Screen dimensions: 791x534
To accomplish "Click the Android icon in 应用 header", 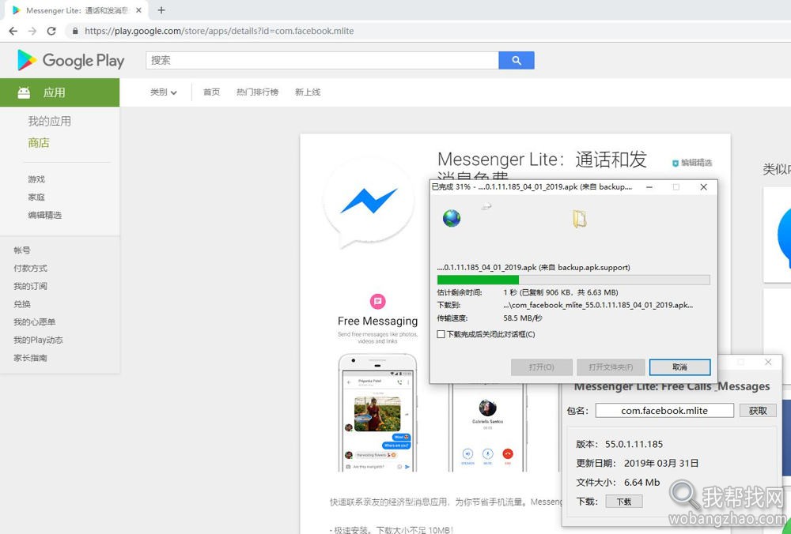I will tap(24, 92).
